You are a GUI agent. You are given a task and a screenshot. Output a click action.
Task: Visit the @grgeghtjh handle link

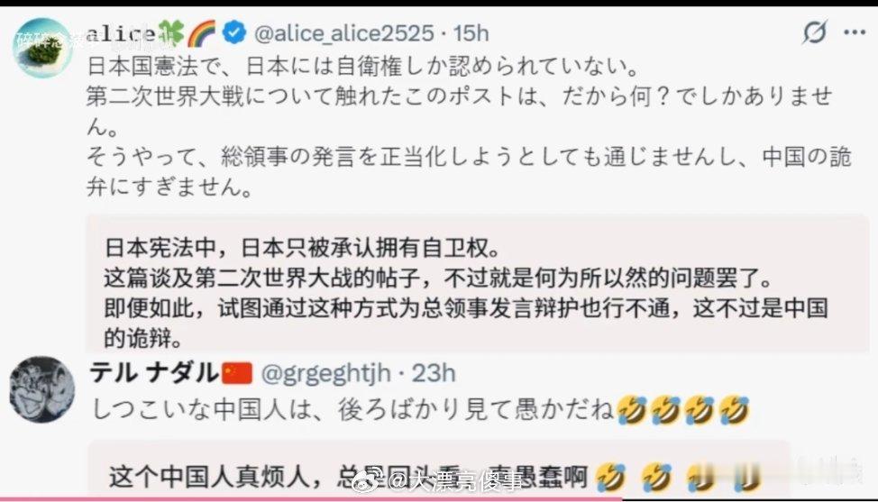pyautogui.click(x=326, y=373)
